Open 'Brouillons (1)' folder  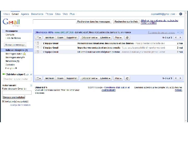[x=12, y=61]
